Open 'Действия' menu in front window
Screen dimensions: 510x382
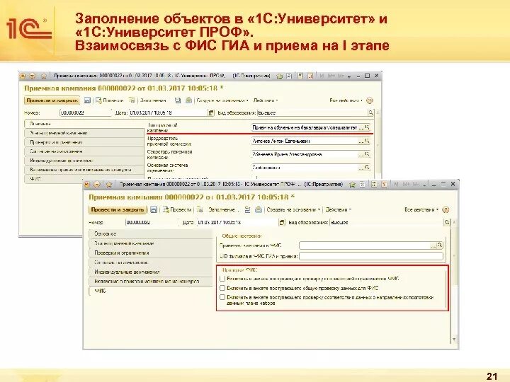pyautogui.click(x=339, y=210)
